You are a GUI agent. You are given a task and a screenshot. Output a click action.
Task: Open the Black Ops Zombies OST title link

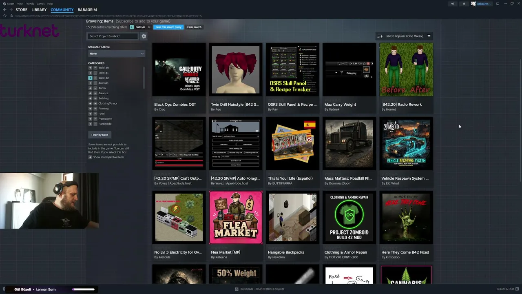(175, 105)
